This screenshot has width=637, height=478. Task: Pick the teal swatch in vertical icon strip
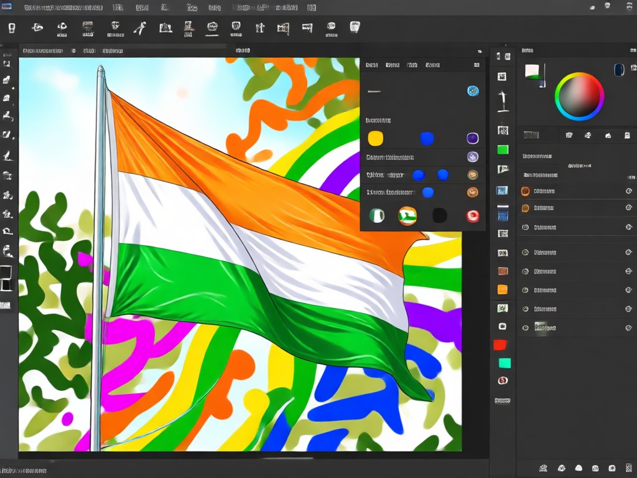click(504, 363)
